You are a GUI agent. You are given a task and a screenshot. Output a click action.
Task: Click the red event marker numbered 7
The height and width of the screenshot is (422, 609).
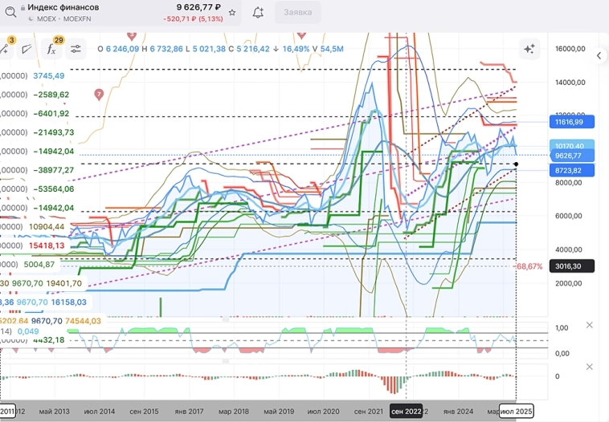click(99, 94)
